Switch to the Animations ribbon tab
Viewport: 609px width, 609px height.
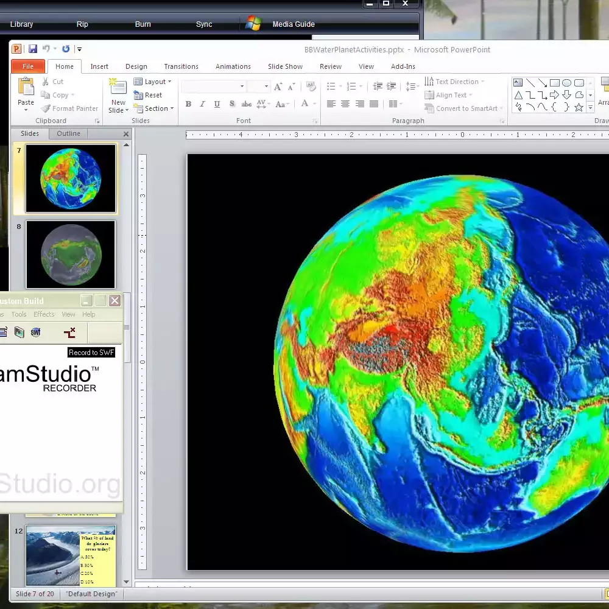(x=233, y=66)
